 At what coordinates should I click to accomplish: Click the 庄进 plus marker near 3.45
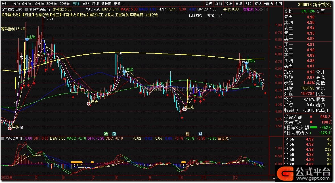pos(10,128)
